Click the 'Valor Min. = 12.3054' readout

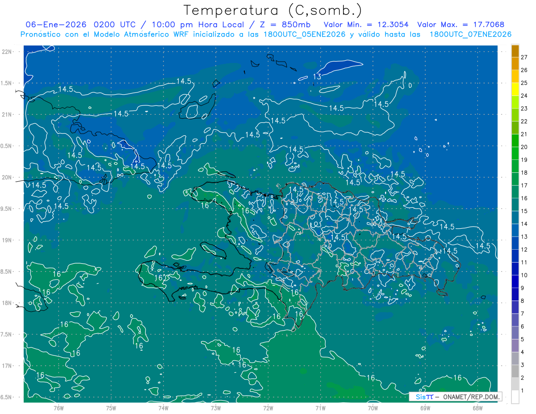coord(366,25)
